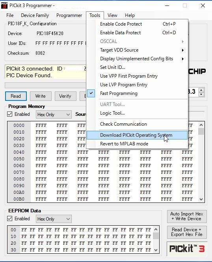Click EEPROM Data scrollbar down arrow
The width and height of the screenshot is (212, 262).
156,250
